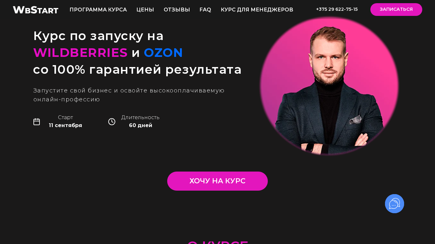
Task: Click the instructor's round portrait photo
Action: pyautogui.click(x=329, y=86)
